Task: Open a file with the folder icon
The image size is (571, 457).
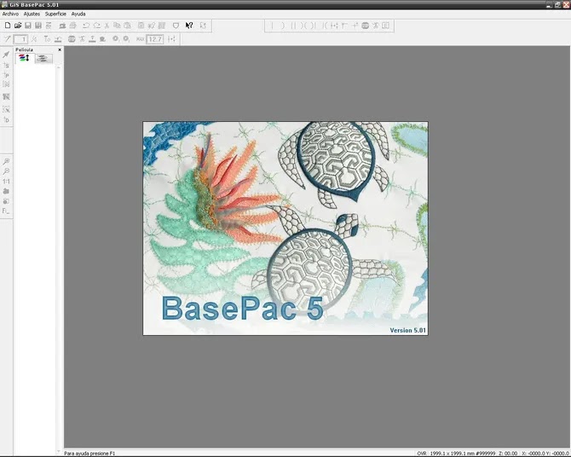Action: pos(18,26)
